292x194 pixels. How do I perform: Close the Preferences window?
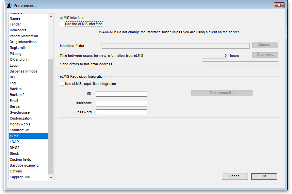point(279,5)
